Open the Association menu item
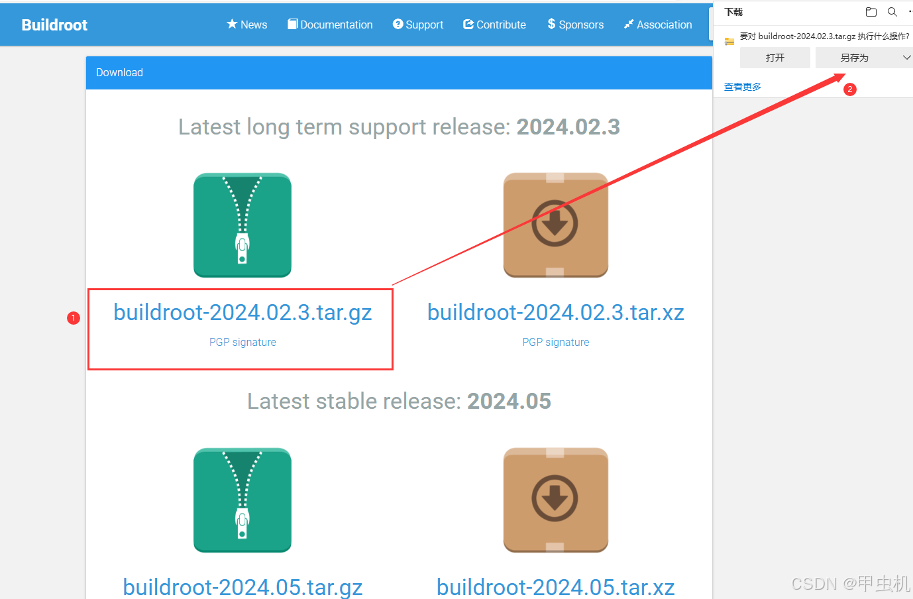Viewport: 913px width, 599px height. click(658, 25)
